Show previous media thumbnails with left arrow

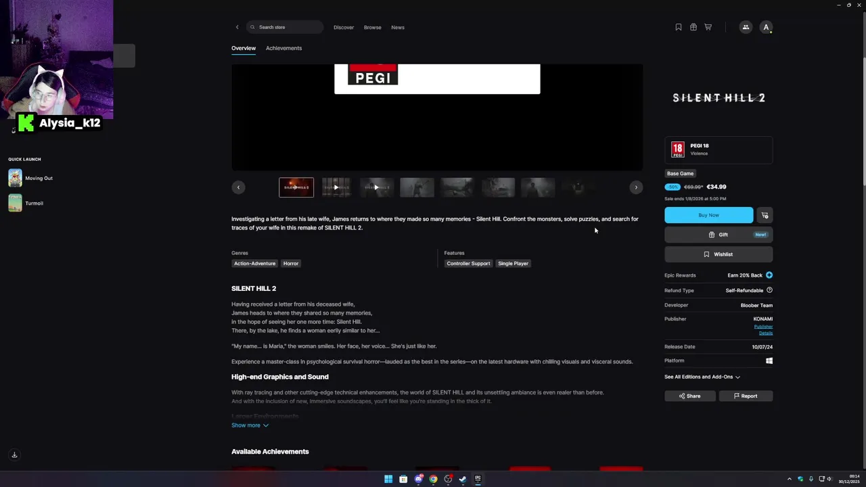238,187
